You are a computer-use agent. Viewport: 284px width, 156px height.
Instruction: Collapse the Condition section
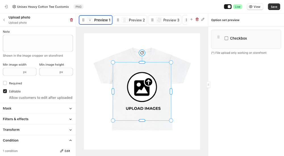[38, 140]
